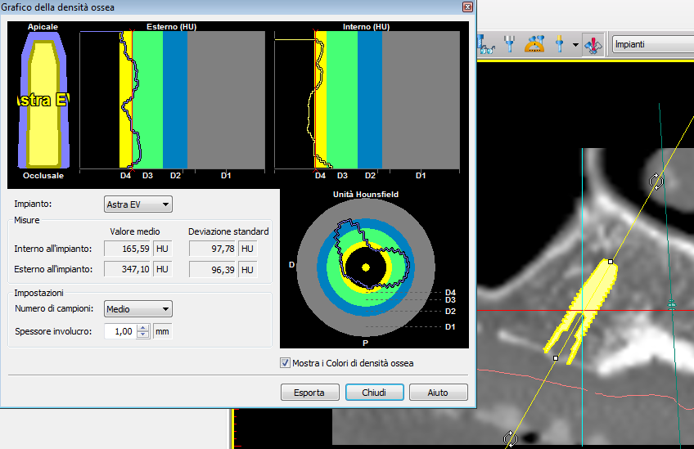Viewport: 694px width, 449px height.
Task: Click the gray D1 band in Esterno graph
Action: tap(226, 100)
